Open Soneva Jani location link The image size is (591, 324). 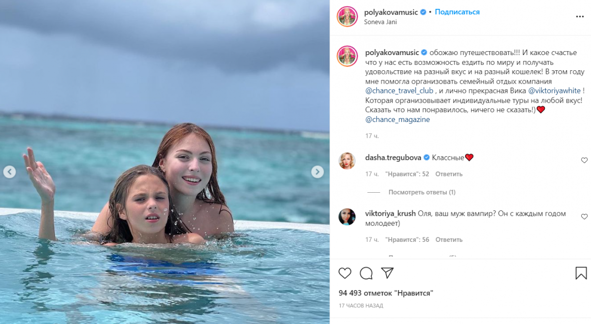point(380,22)
